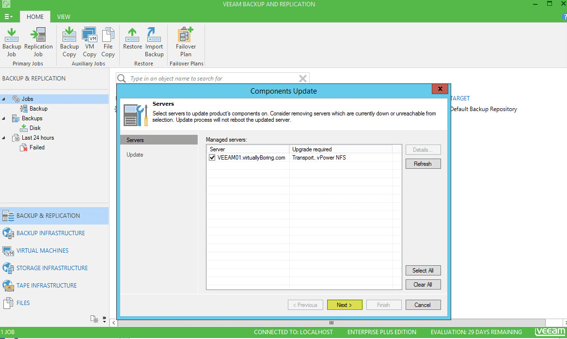Collapse the Backups tree node arrow
This screenshot has width=567, height=339.
[3, 118]
